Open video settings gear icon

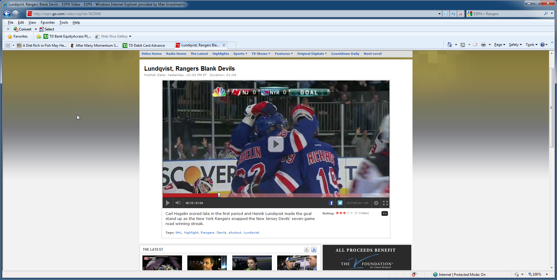376,203
